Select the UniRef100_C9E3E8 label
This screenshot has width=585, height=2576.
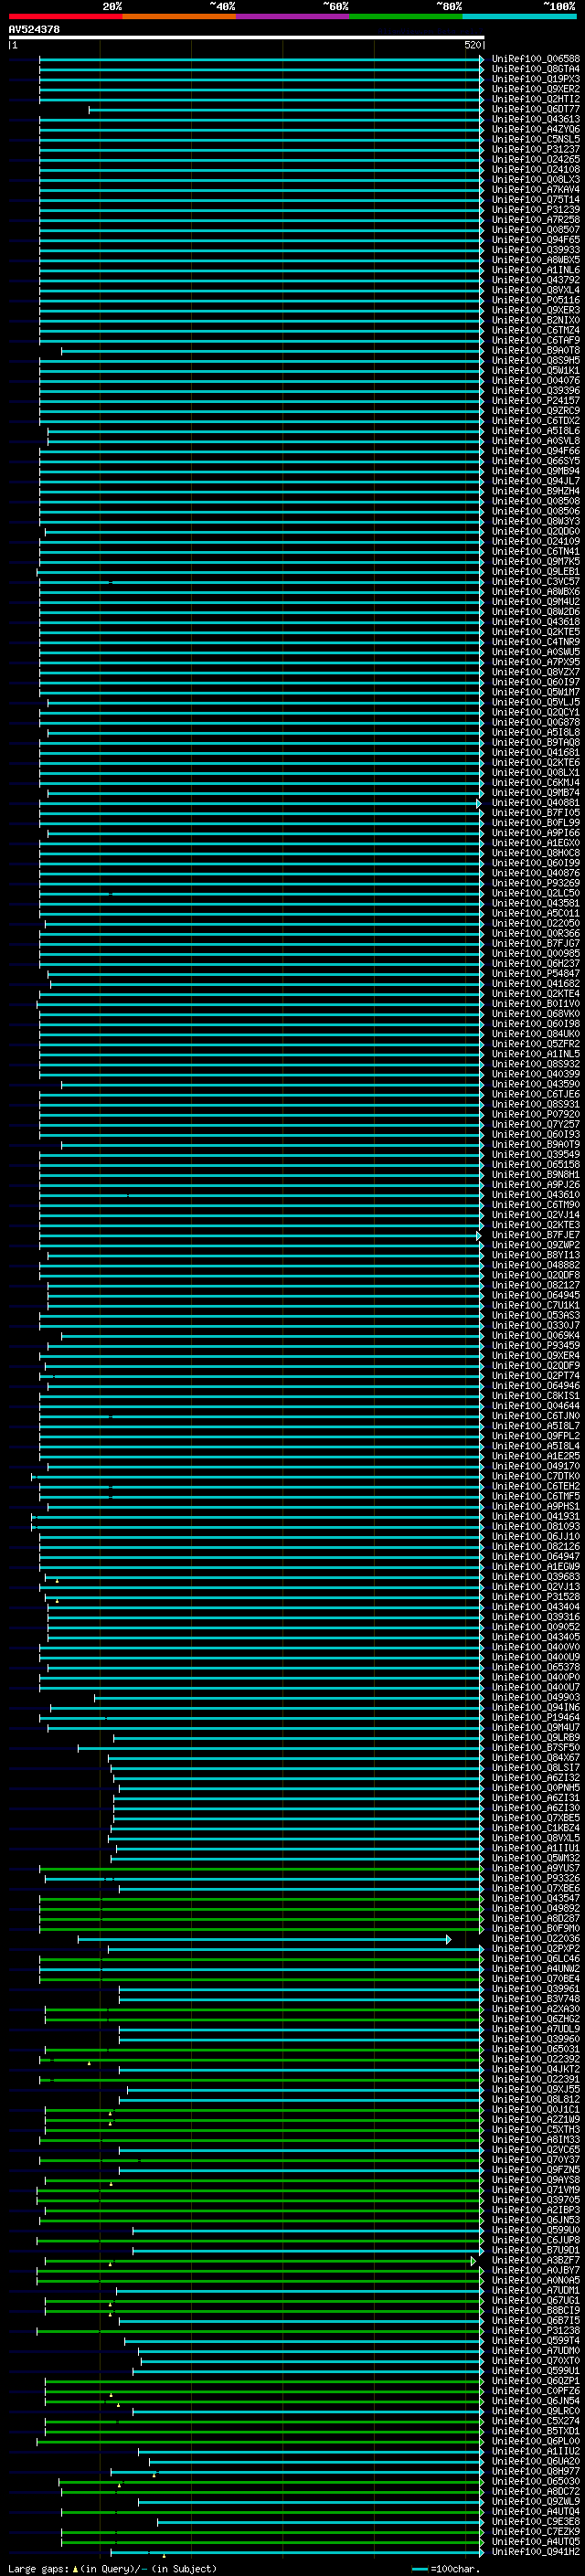tap(536, 2521)
